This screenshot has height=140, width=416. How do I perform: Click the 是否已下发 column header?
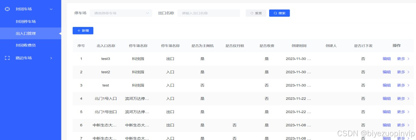[x=363, y=46]
